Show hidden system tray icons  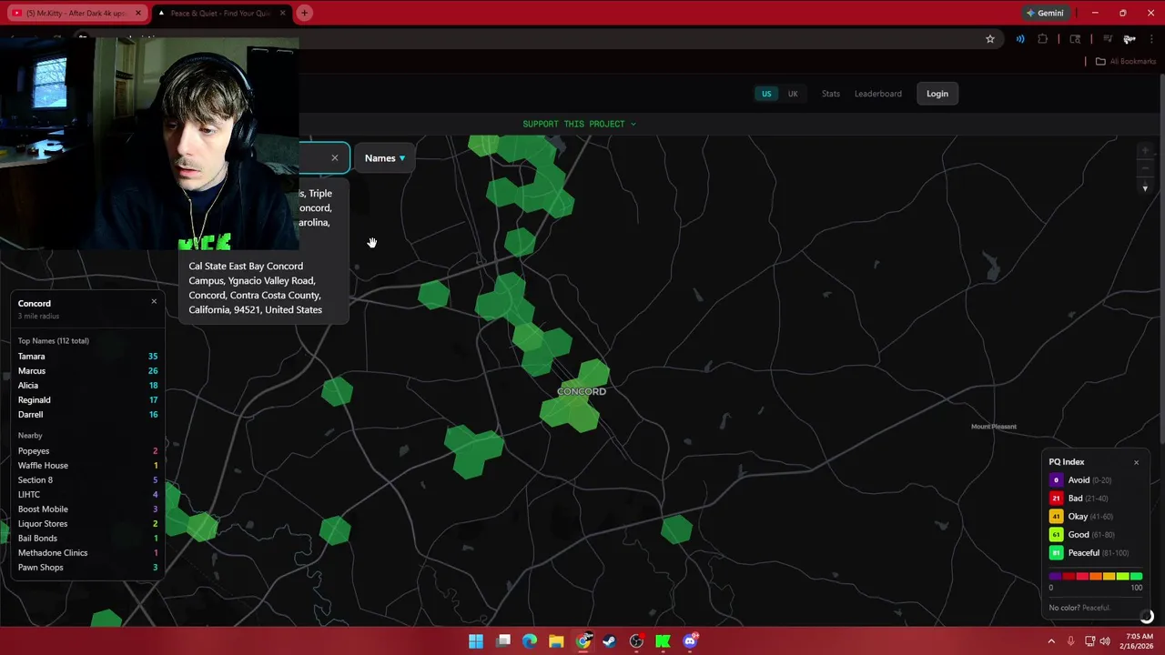click(x=1051, y=641)
